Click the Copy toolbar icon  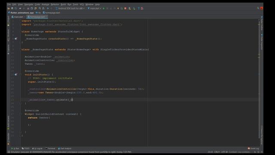(32, 9)
